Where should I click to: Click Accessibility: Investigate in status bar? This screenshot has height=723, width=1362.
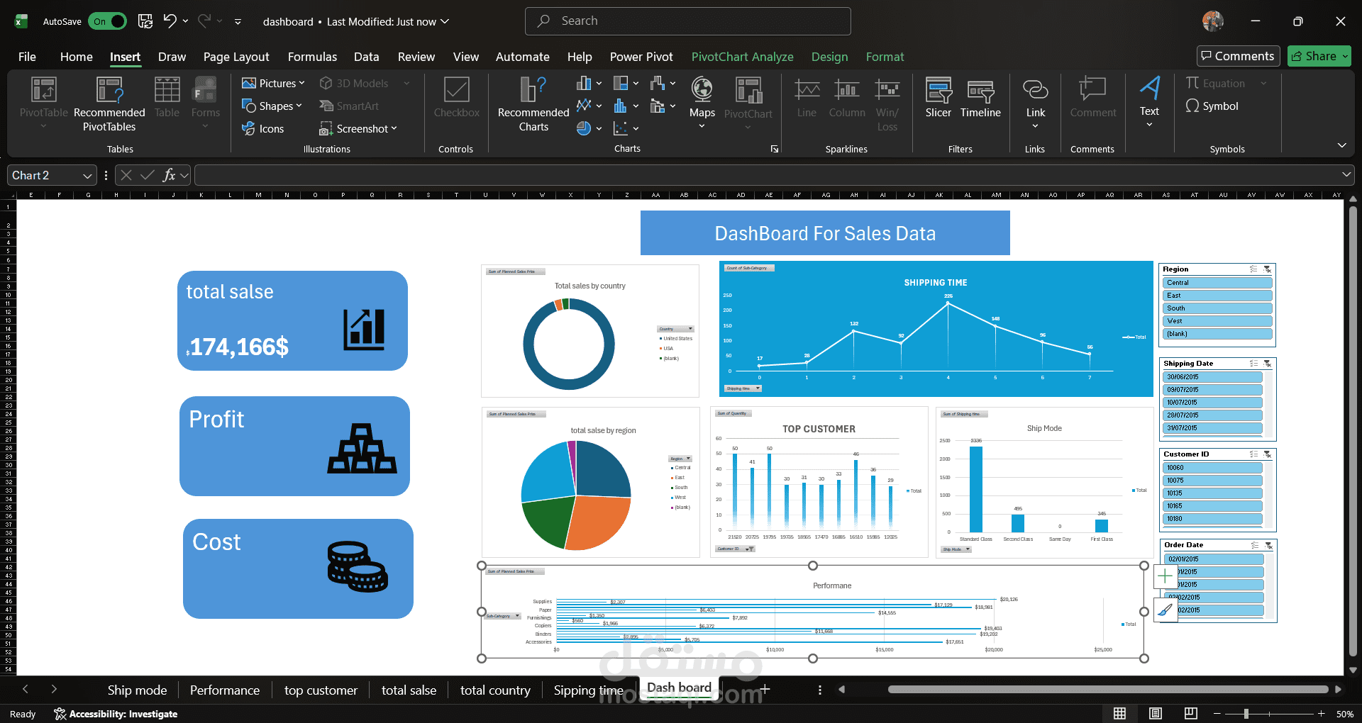[x=116, y=714]
